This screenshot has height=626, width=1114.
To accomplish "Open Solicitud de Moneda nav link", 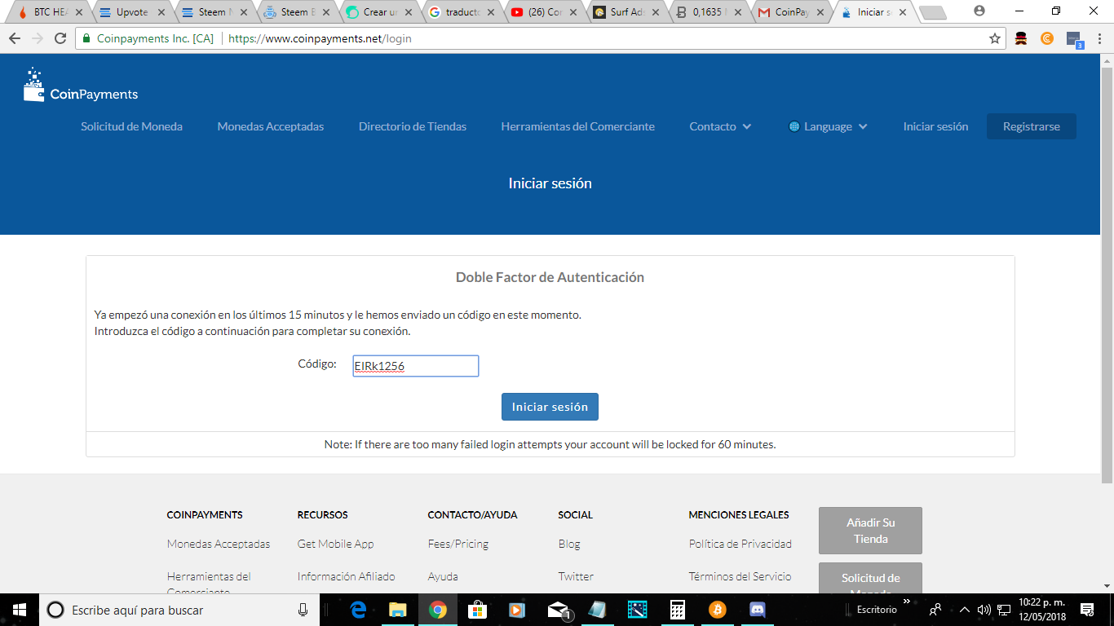I will tap(131, 126).
